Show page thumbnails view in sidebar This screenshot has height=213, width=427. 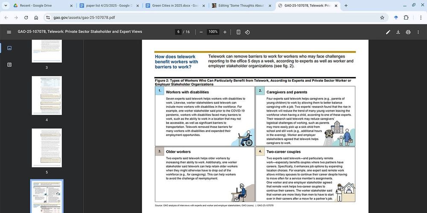click(x=9, y=48)
